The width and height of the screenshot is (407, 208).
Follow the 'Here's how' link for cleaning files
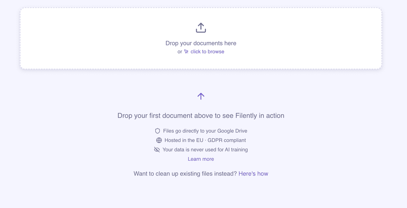[x=253, y=174]
